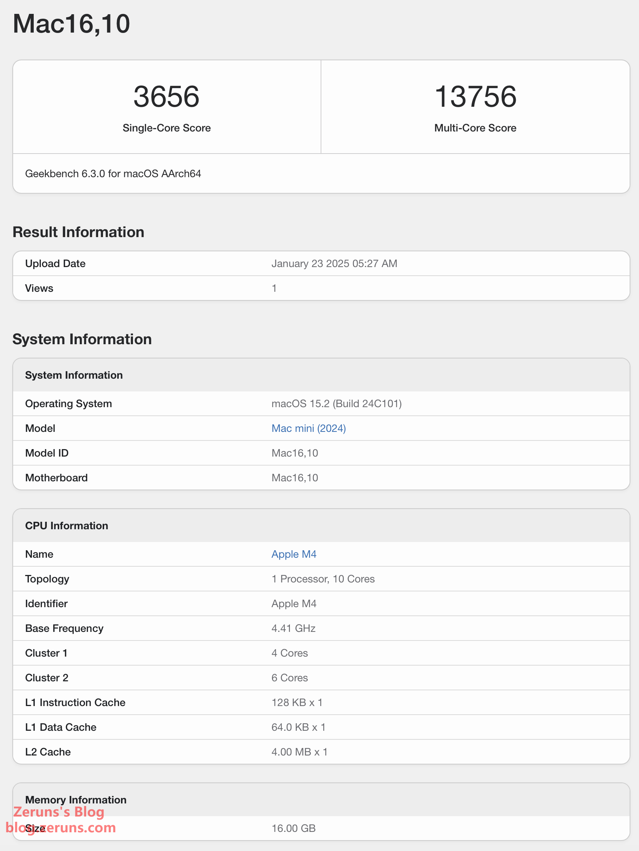
Task: Click the Base Frequency value 4.41 GHz
Action: click(x=293, y=628)
